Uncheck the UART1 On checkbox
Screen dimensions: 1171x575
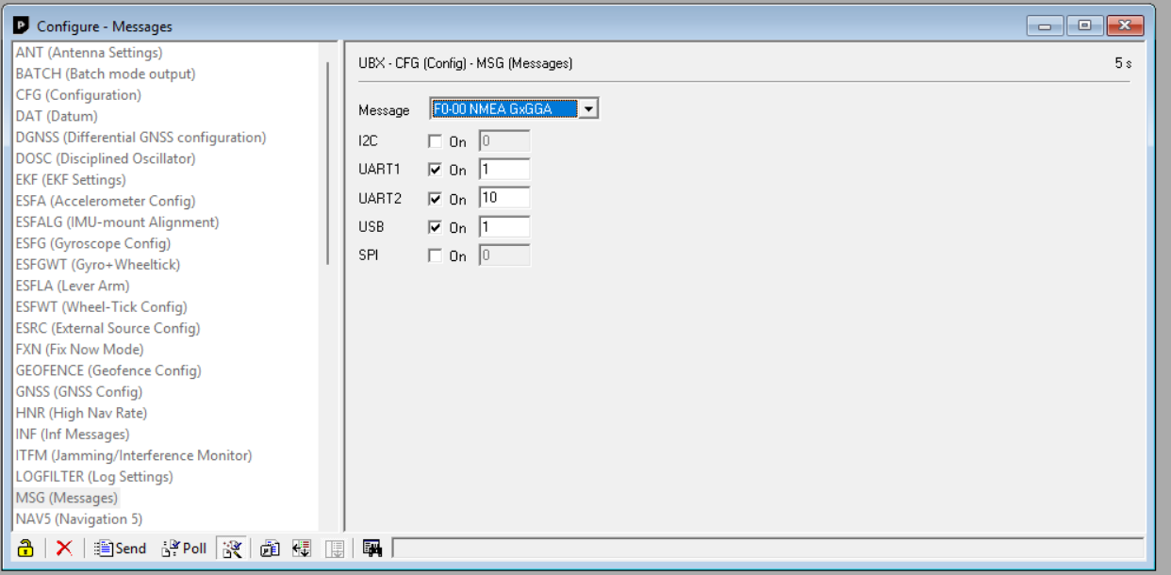coord(435,171)
